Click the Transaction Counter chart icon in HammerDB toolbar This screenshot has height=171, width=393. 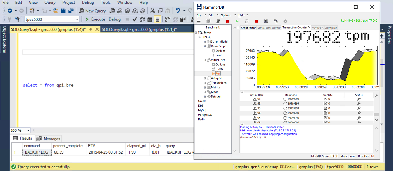tap(266, 21)
